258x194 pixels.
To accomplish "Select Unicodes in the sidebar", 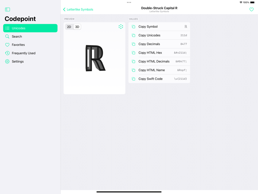I will click(x=30, y=28).
